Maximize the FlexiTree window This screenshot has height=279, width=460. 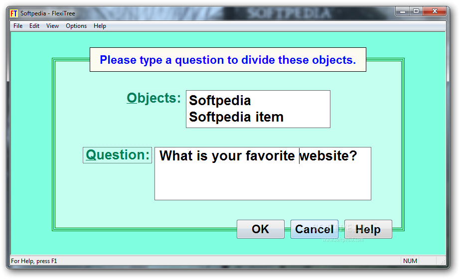416,11
